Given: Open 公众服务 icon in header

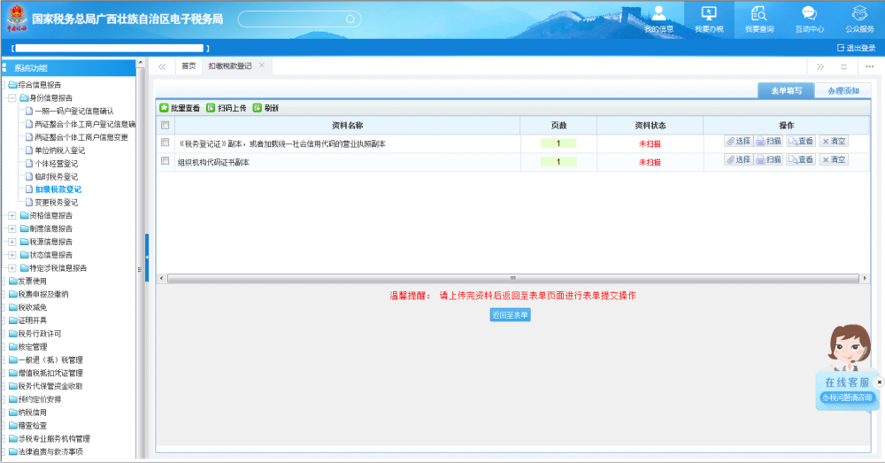Looking at the screenshot, I should pyautogui.click(x=858, y=15).
